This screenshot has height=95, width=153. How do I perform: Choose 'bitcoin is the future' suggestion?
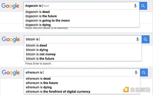coord(83,59)
